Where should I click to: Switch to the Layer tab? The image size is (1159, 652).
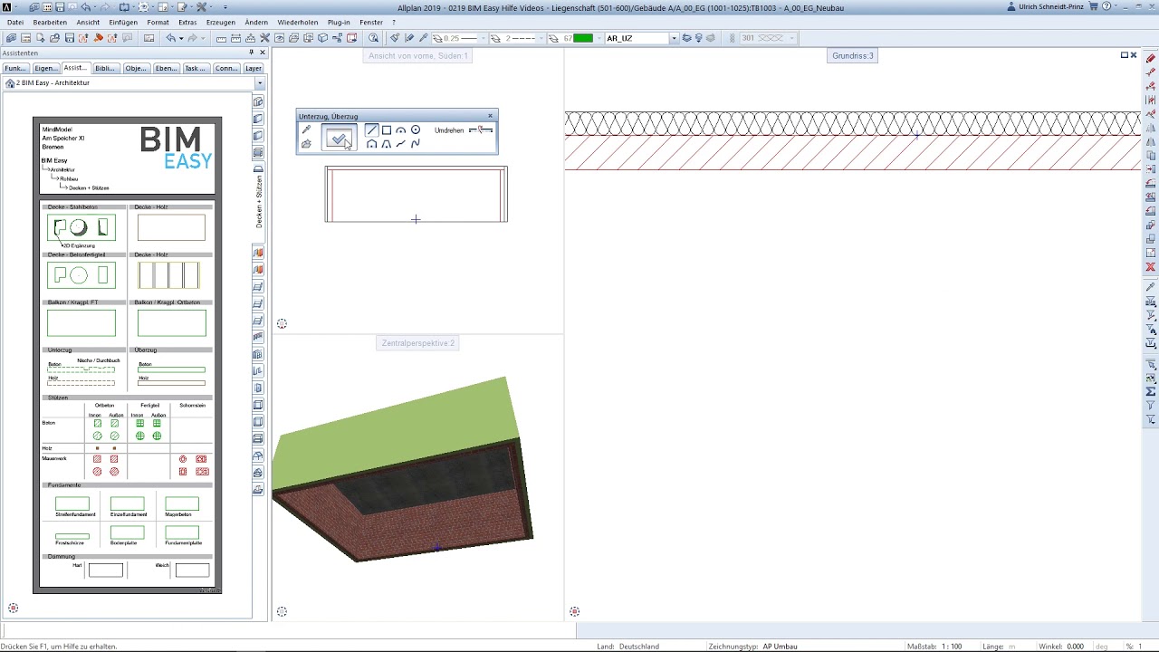tap(253, 68)
